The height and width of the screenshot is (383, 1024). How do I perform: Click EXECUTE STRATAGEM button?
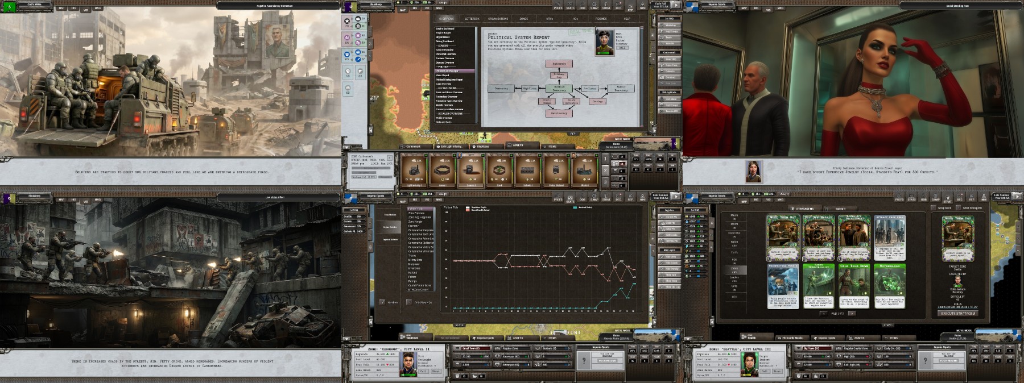[x=958, y=313]
